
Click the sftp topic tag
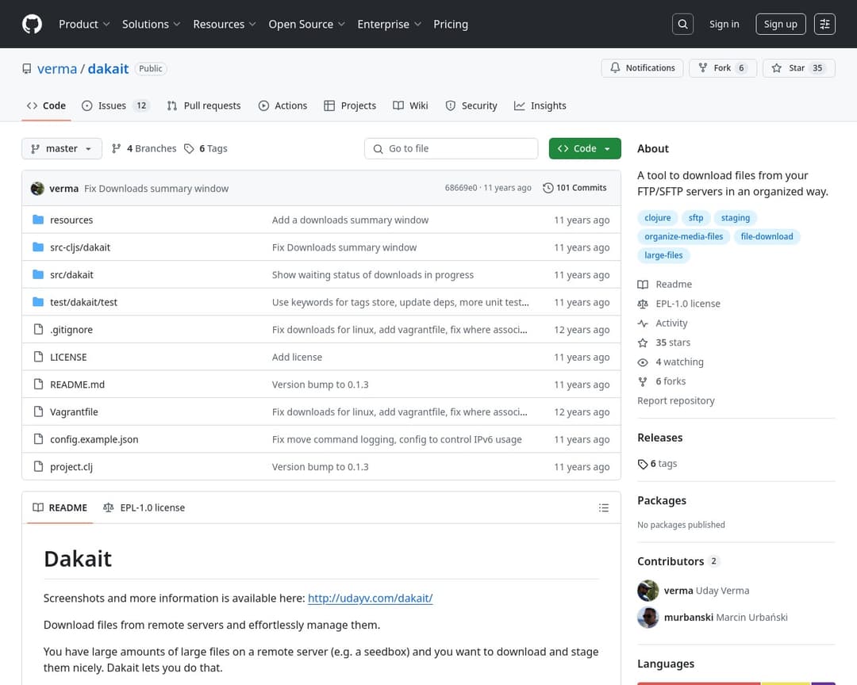pyautogui.click(x=696, y=218)
